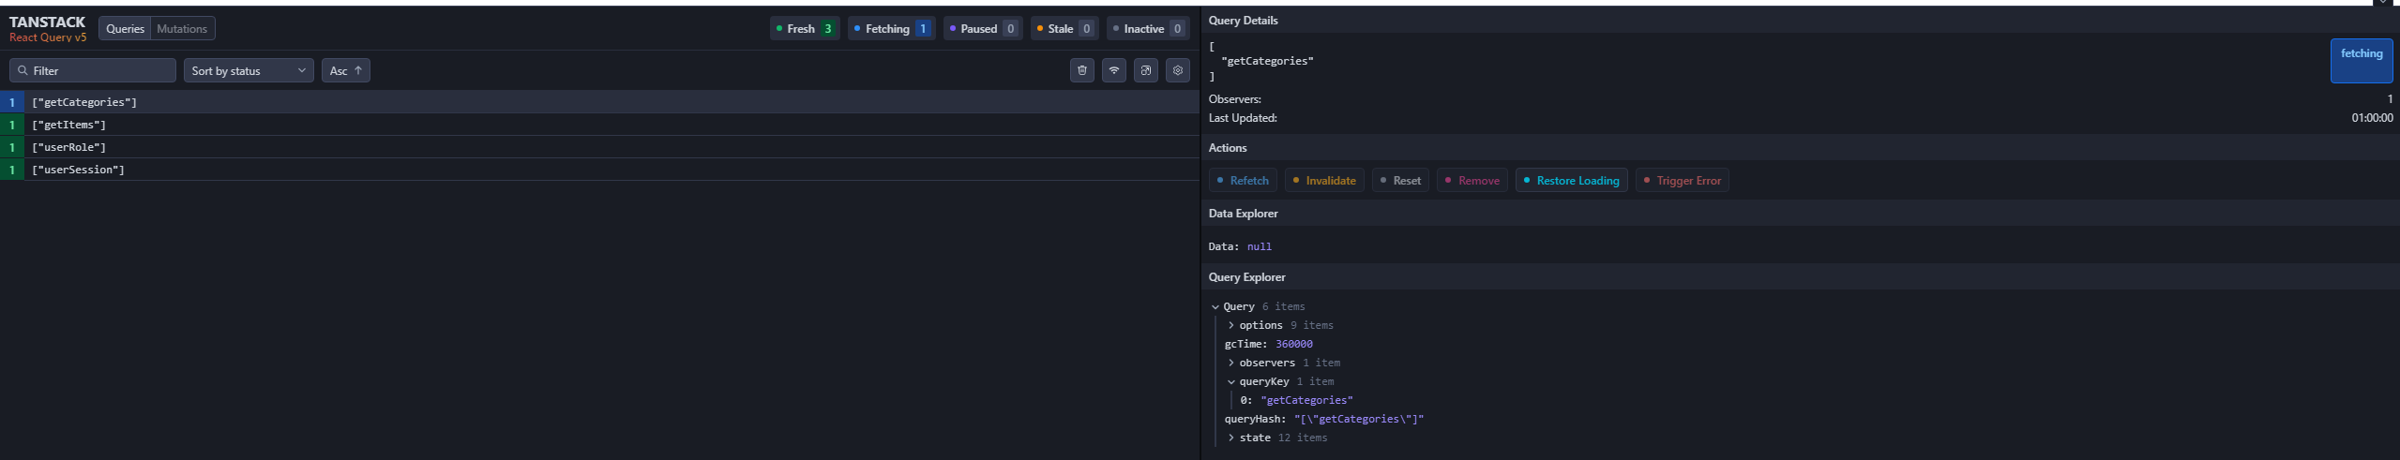Expand the options node
Screen dimensions: 2400x460
(x=1231, y=325)
